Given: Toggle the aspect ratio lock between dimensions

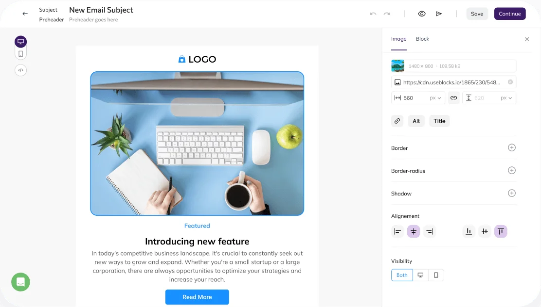Looking at the screenshot, I should (x=454, y=98).
